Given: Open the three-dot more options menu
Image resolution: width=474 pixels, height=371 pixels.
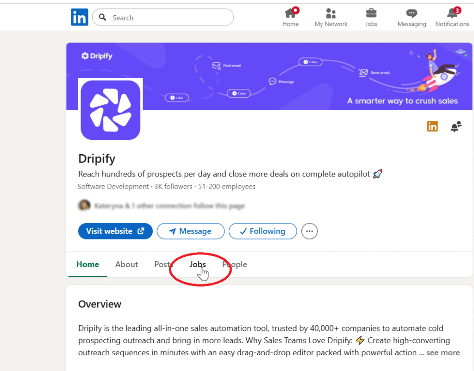Looking at the screenshot, I should 309,231.
